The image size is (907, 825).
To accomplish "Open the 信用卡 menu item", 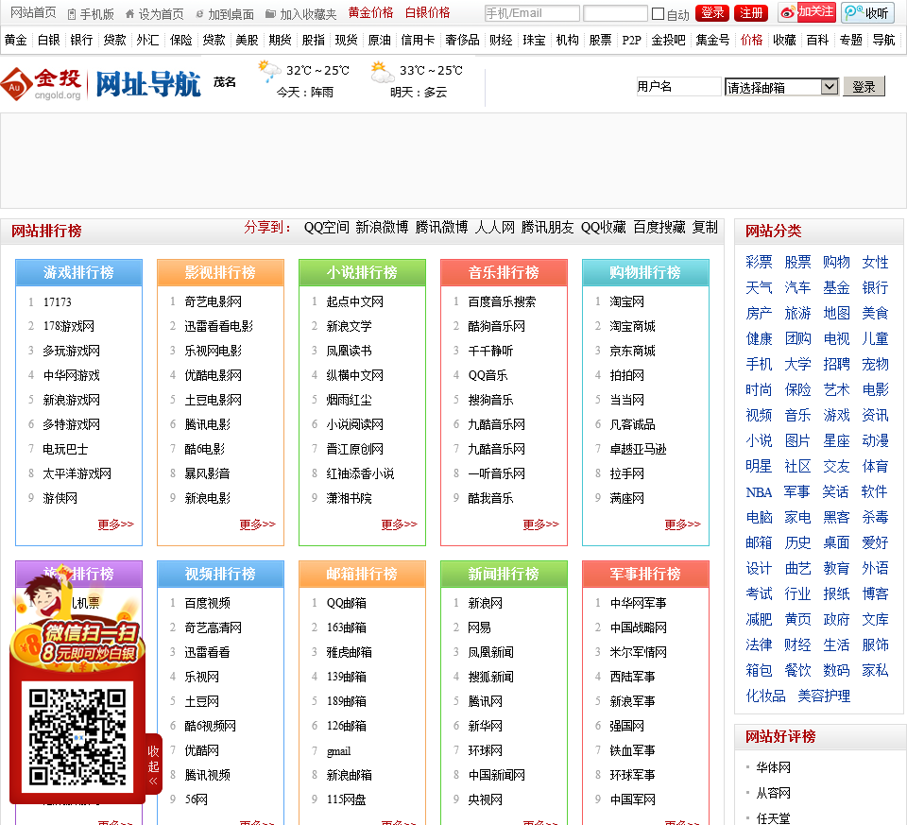I will click(418, 40).
